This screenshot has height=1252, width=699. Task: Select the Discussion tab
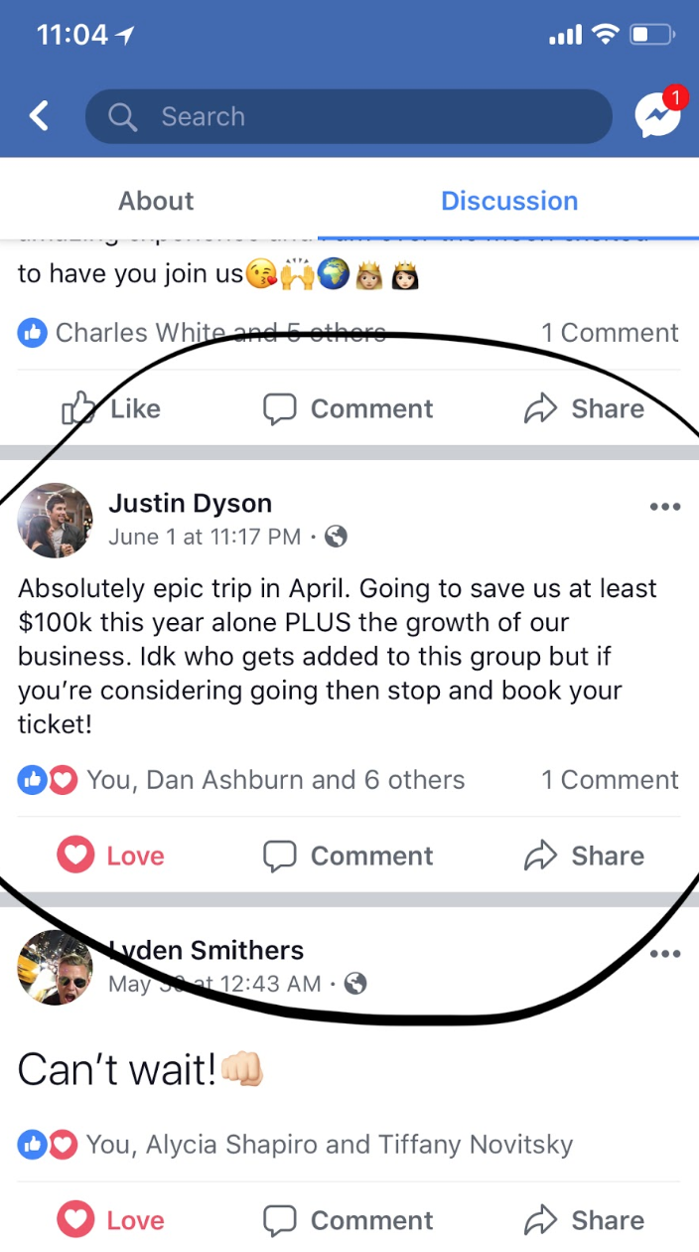click(509, 201)
